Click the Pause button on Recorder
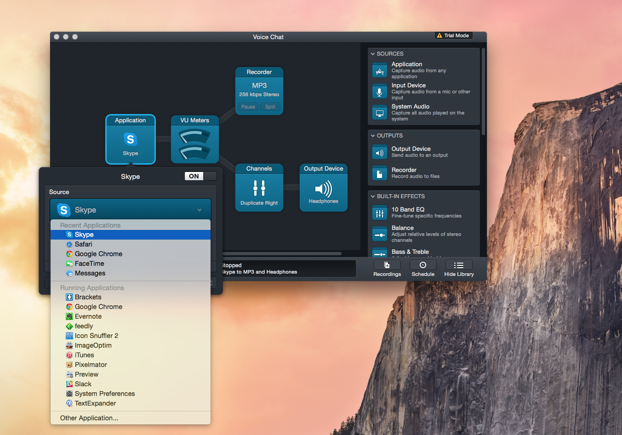Screen dimensions: 622x435 click(x=248, y=107)
